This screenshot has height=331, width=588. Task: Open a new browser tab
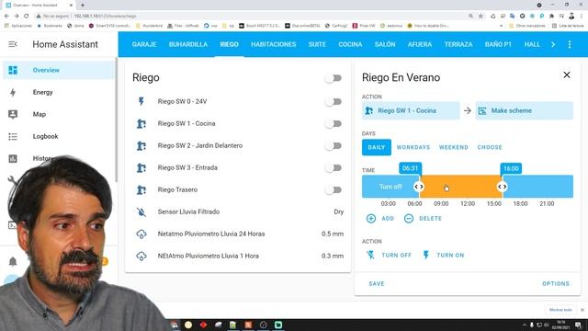coord(83,6)
